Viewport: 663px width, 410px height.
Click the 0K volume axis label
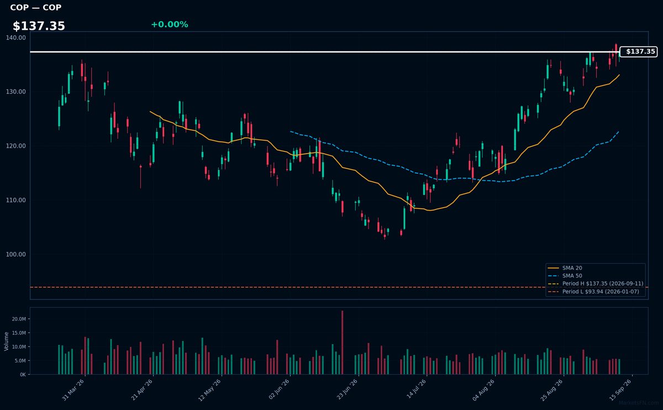(x=22, y=375)
